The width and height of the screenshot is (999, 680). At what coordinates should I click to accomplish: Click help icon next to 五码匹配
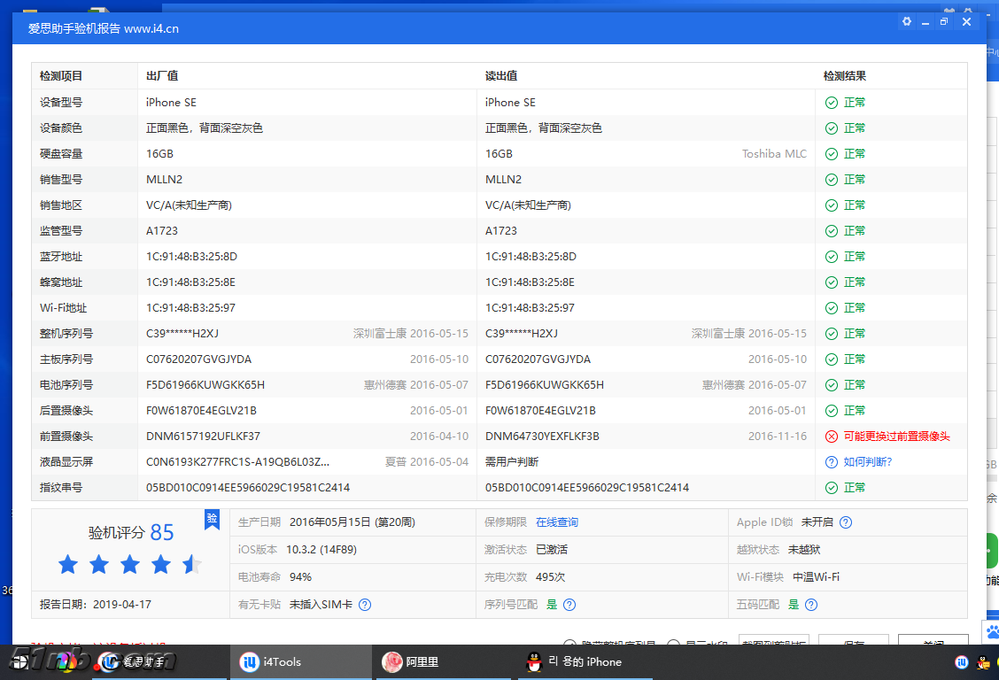pyautogui.click(x=811, y=605)
